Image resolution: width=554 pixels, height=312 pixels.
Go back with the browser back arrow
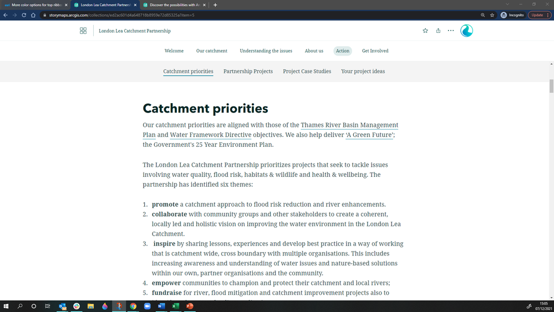coord(6,15)
